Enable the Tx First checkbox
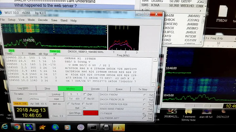The height and width of the screenshot is (132, 236). (x=69, y=104)
